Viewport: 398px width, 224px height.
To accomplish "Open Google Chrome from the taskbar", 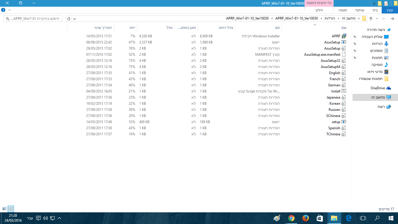I will tap(291, 218).
